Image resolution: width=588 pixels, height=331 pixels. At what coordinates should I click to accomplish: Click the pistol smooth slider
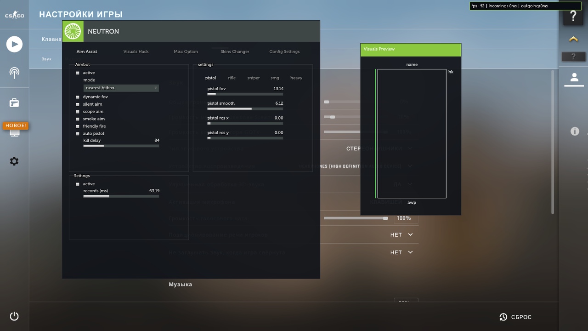click(245, 109)
